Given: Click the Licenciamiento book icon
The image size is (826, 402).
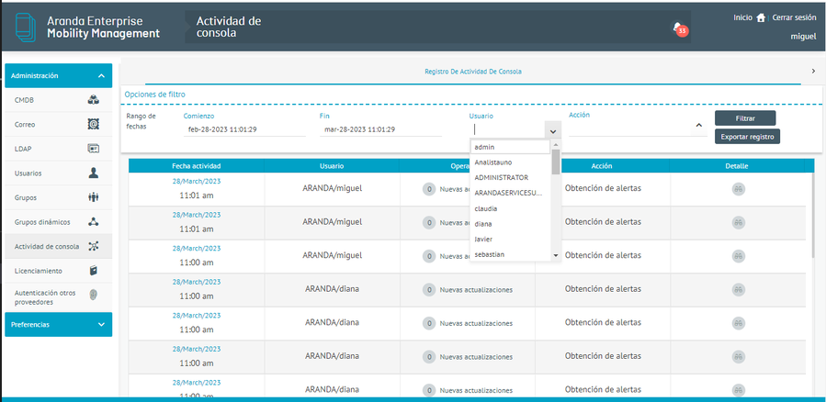Looking at the screenshot, I should pyautogui.click(x=94, y=271).
